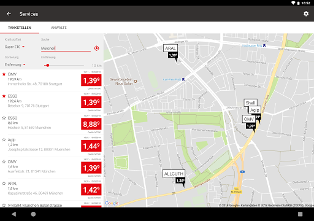Favorite ARAL Kapuzinerstraße with its star

pos(4,183)
